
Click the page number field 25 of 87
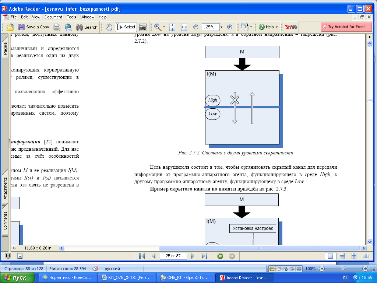click(173, 256)
